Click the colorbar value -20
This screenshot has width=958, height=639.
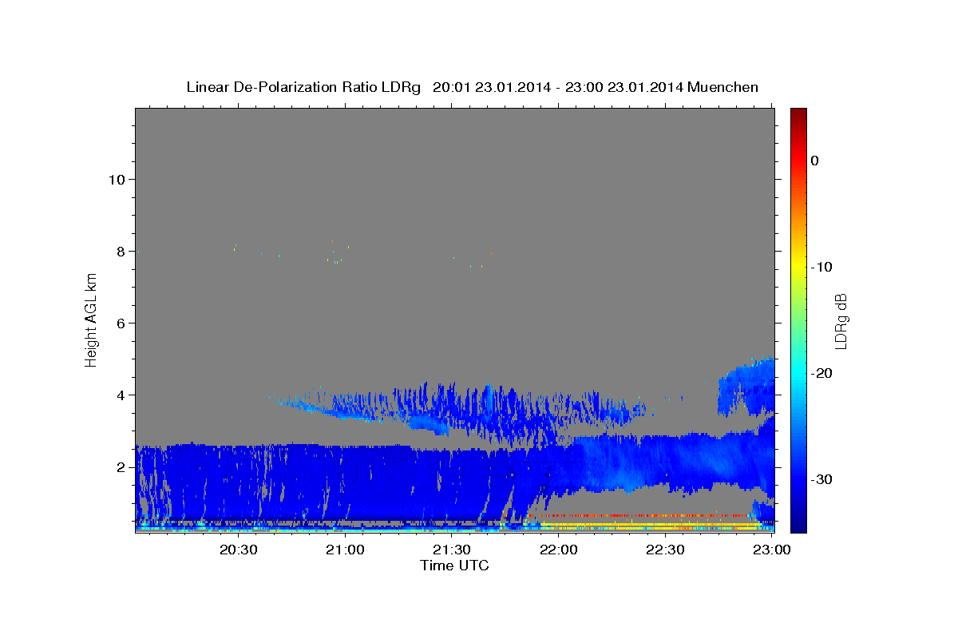[822, 373]
